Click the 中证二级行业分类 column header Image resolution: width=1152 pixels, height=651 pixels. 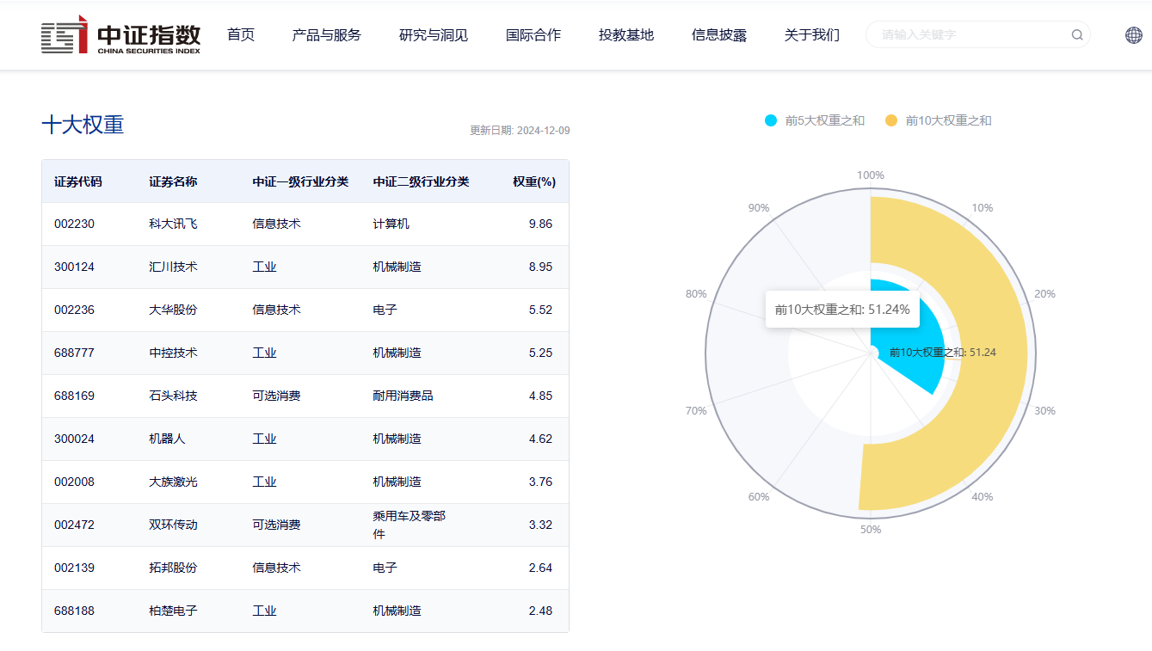coord(421,181)
